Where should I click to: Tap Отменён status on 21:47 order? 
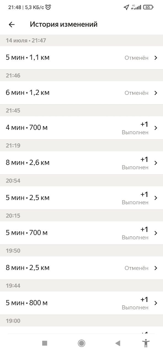(x=137, y=58)
